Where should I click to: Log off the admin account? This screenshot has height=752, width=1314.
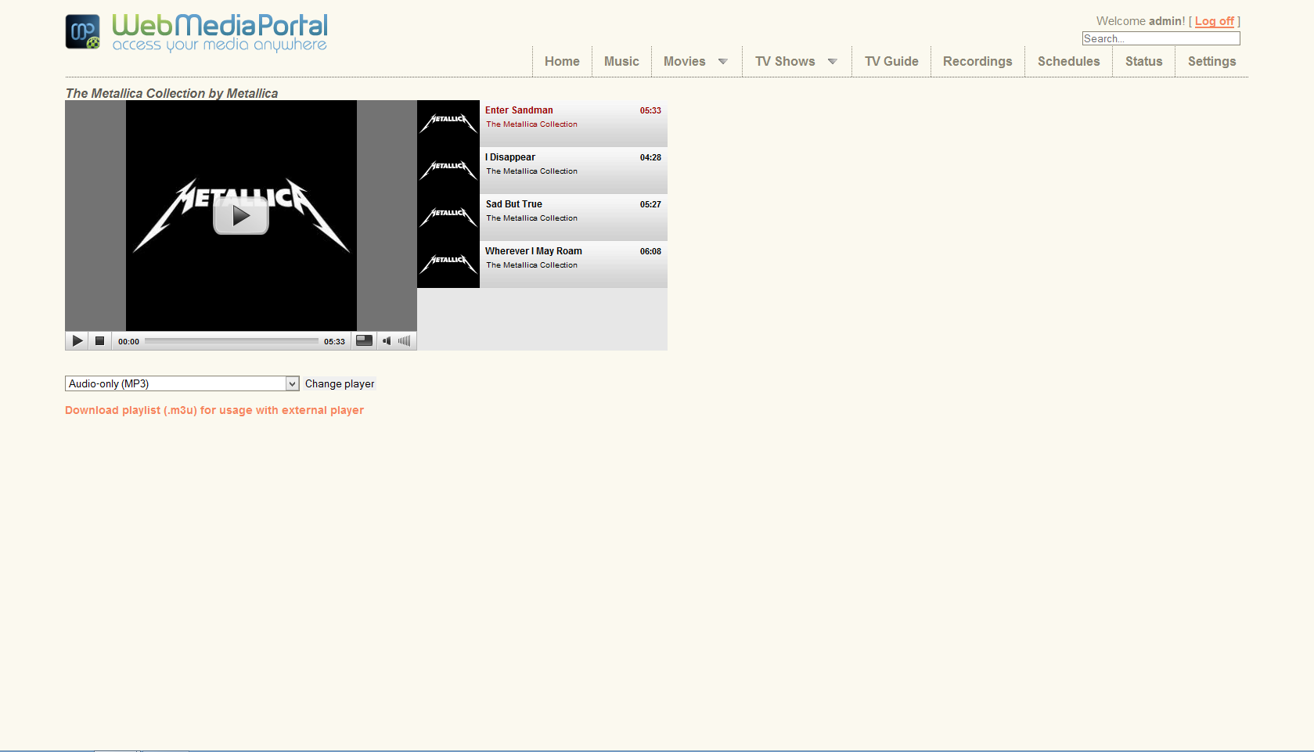pos(1215,21)
